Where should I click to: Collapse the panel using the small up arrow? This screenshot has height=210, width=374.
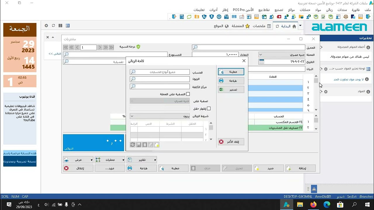[x=53, y=37]
